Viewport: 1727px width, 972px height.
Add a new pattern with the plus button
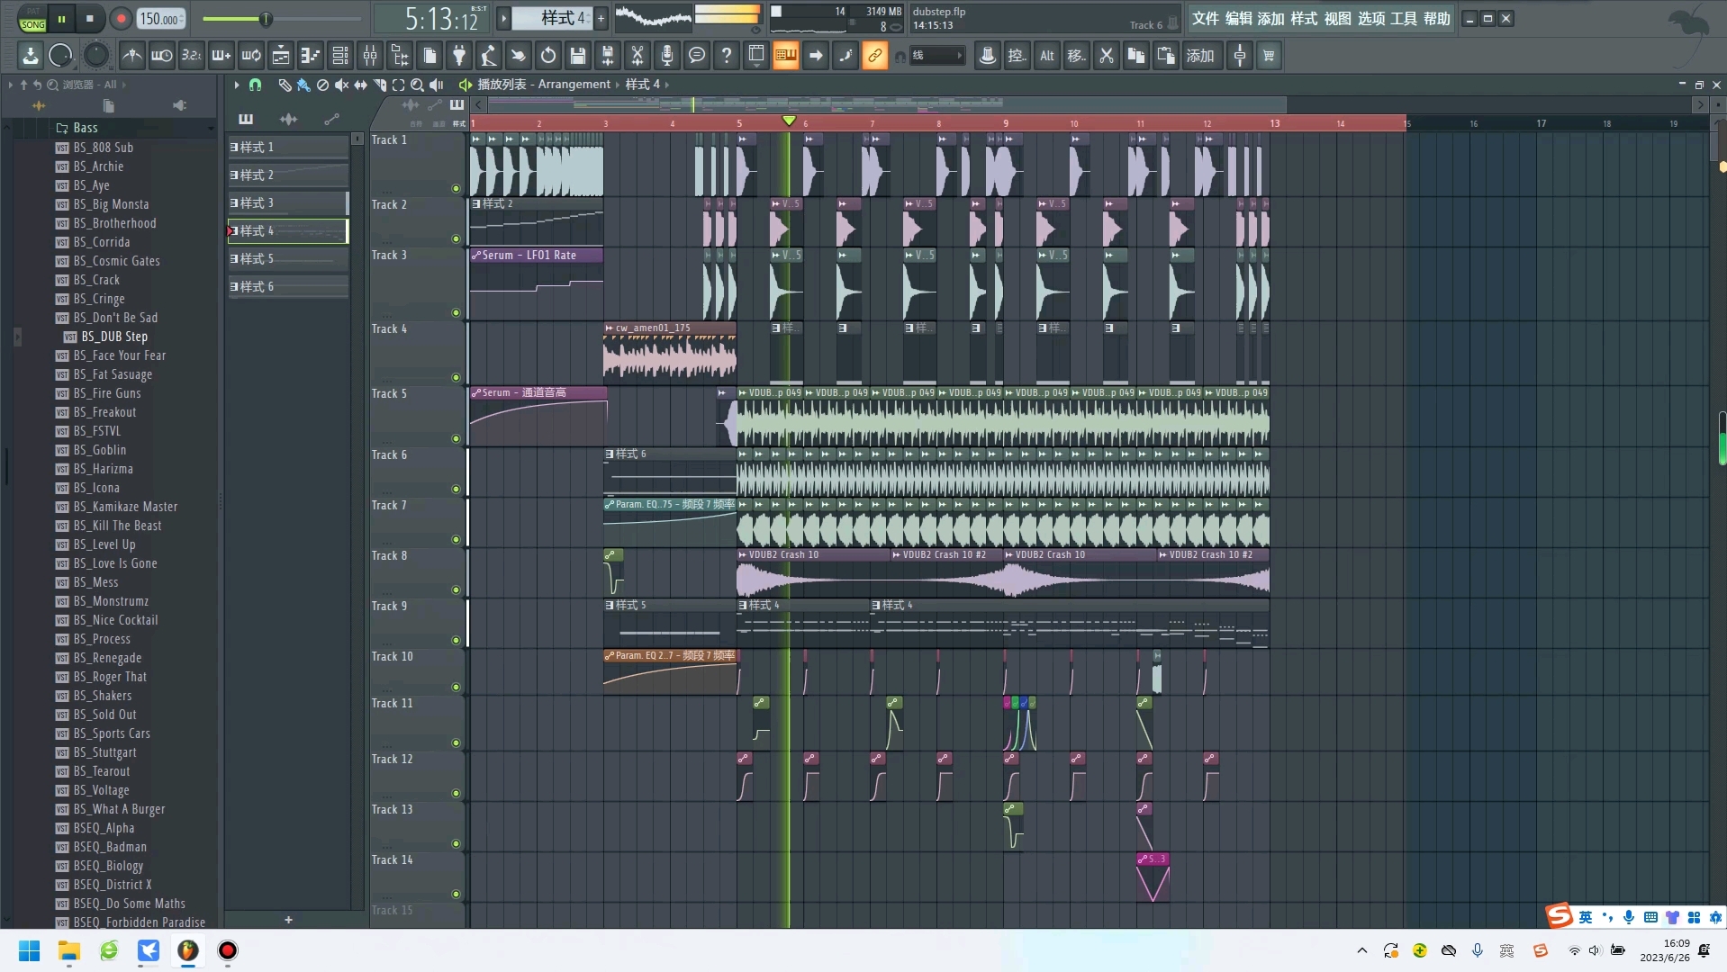[x=601, y=18]
